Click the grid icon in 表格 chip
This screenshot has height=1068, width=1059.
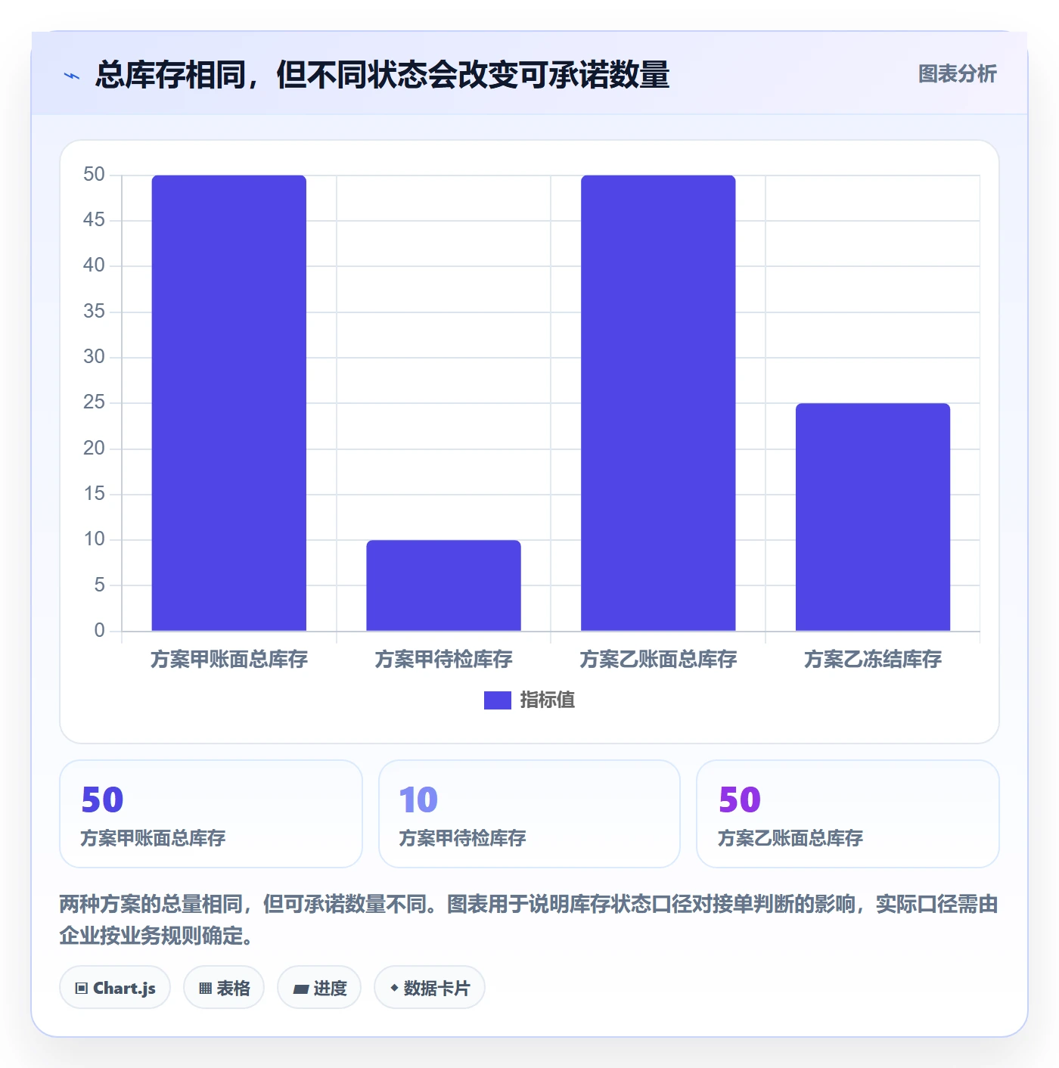(205, 989)
